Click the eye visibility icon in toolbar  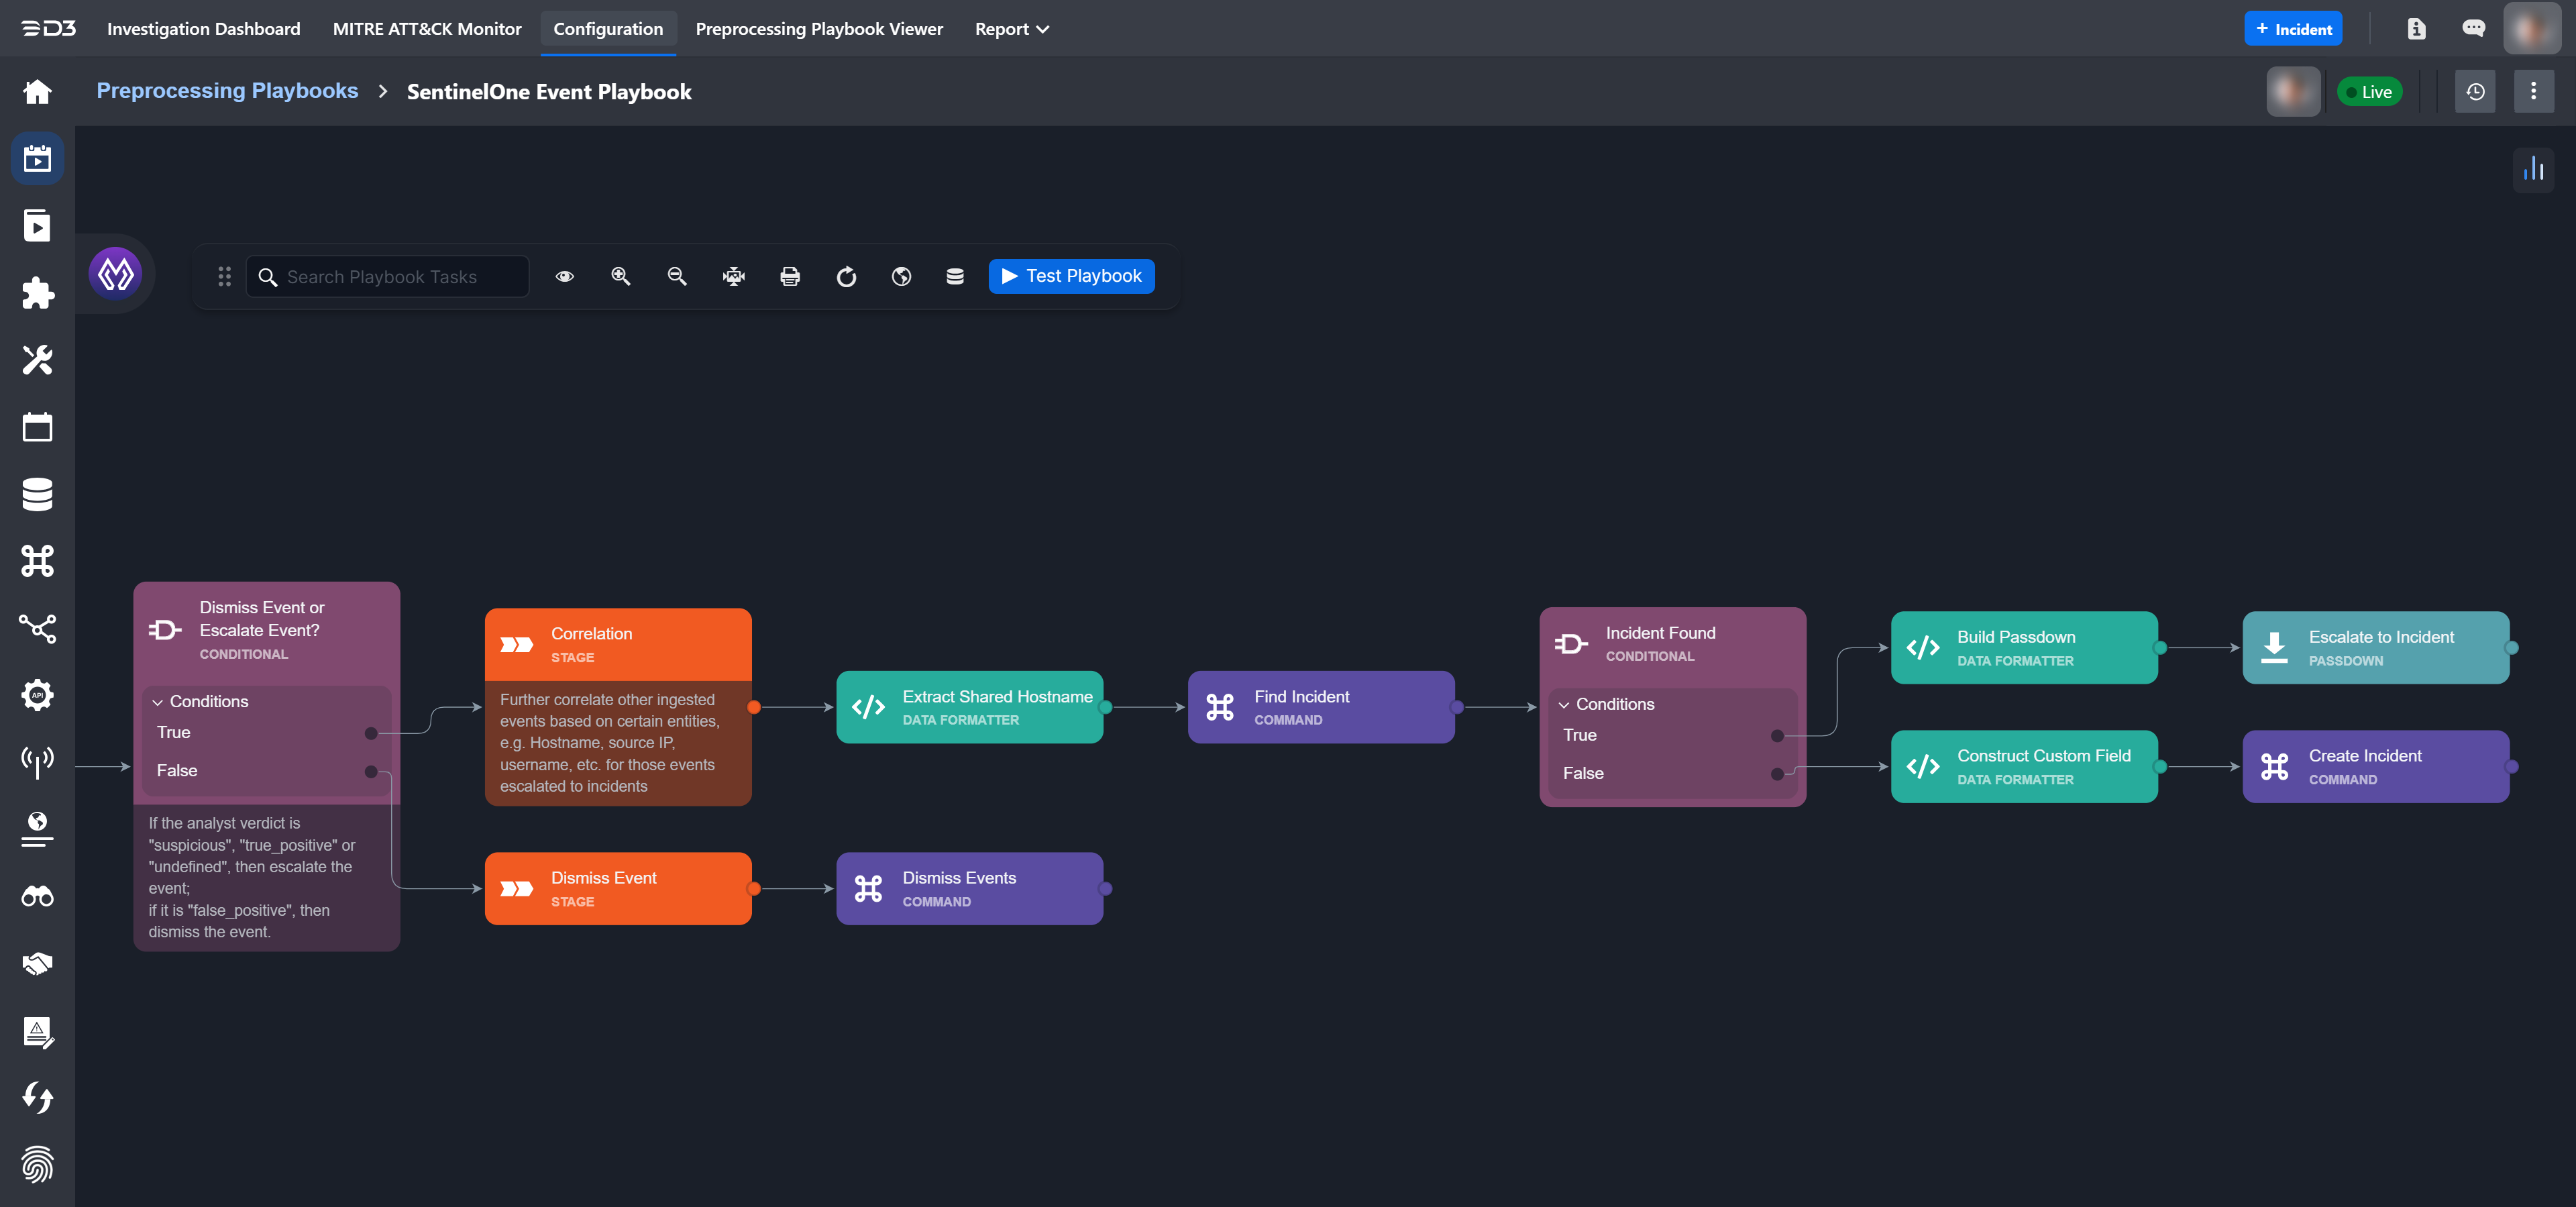(x=565, y=277)
